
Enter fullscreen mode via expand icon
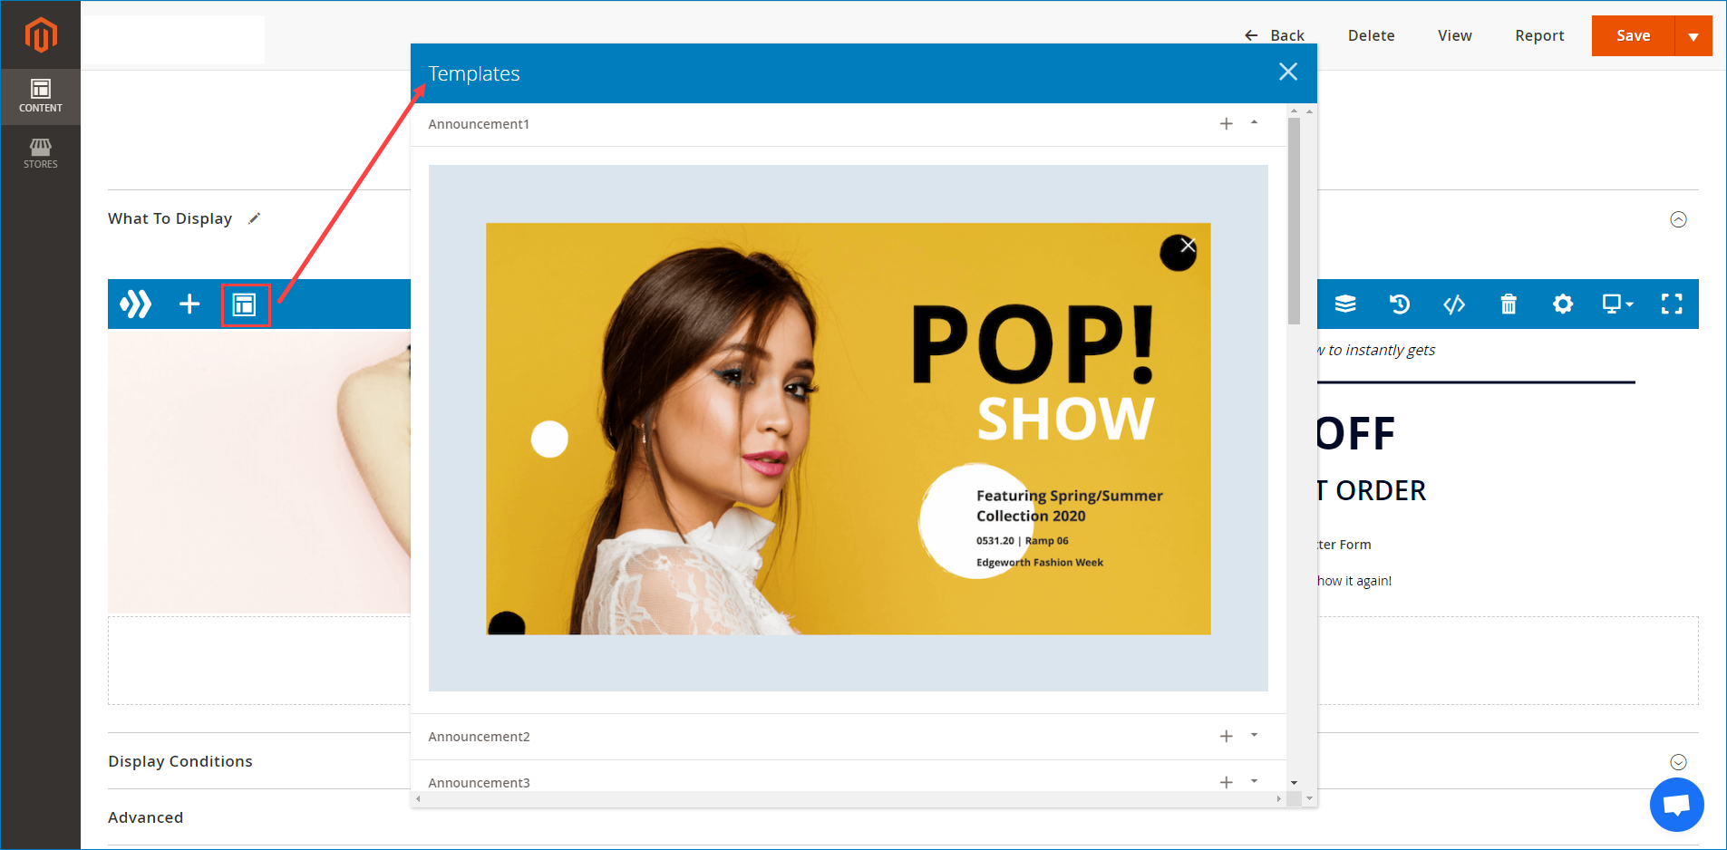pos(1672,304)
